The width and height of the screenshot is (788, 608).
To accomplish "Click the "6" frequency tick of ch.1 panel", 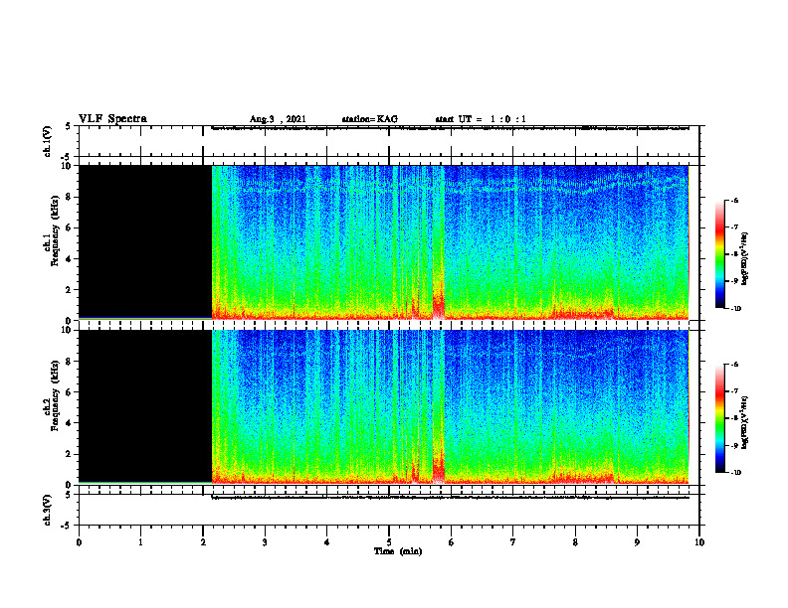I will (x=70, y=228).
